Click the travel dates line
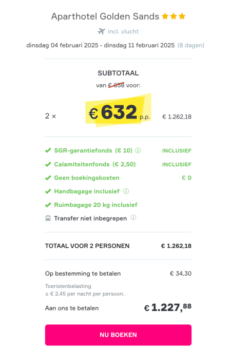 pyautogui.click(x=115, y=45)
